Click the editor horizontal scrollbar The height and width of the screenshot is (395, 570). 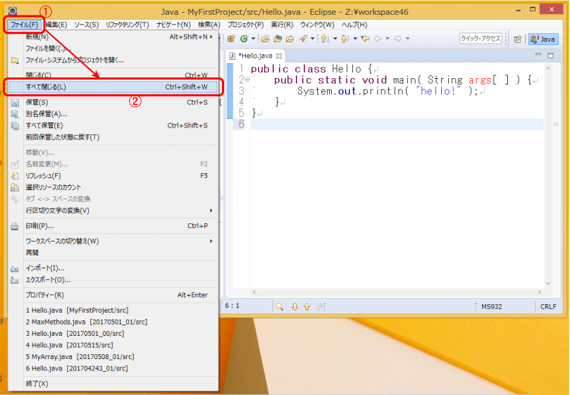(396, 292)
